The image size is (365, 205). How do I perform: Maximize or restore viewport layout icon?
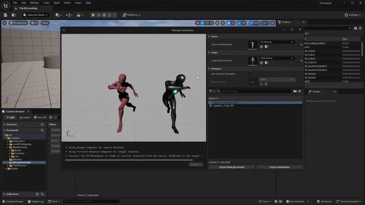tap(272, 23)
